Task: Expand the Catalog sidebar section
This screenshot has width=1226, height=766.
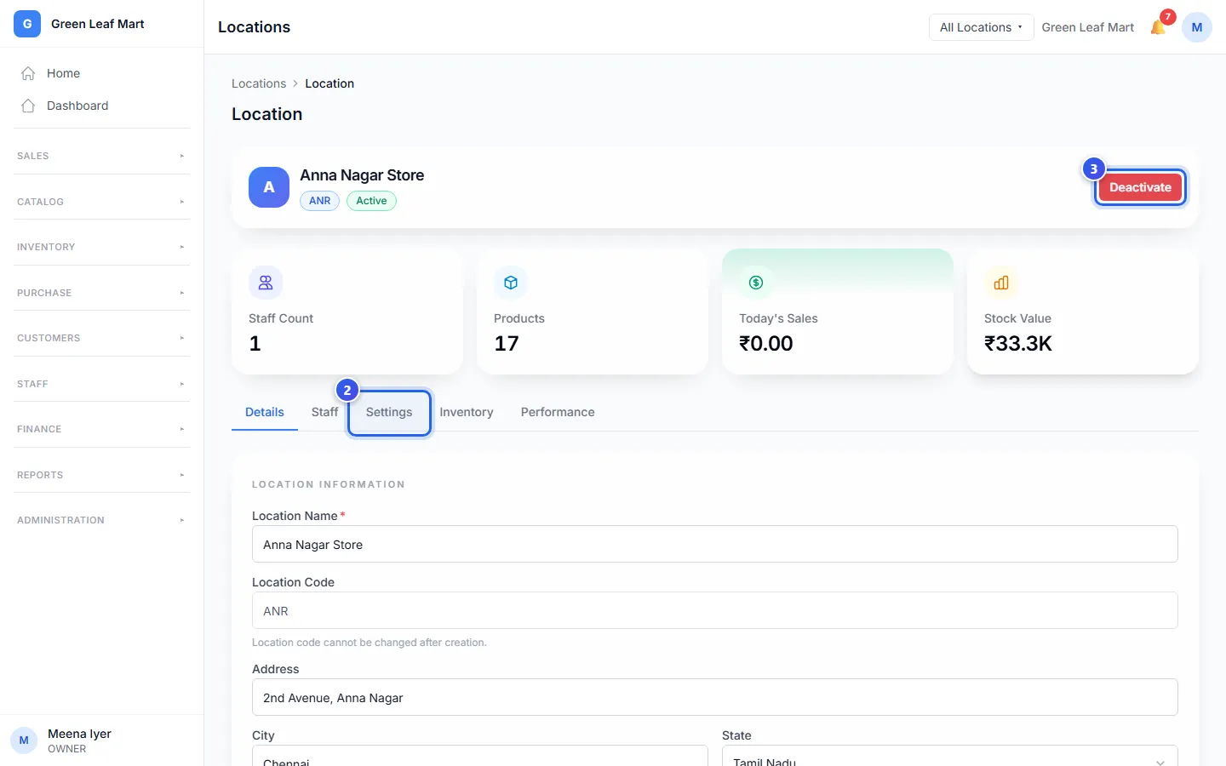Action: 102,202
